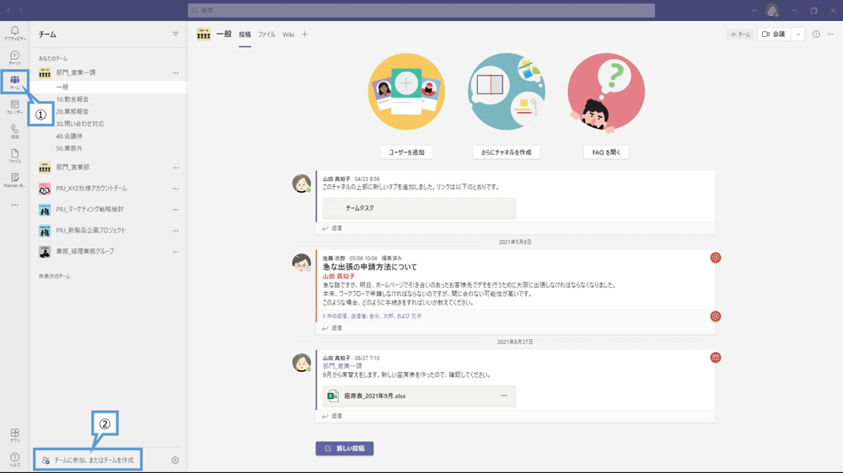
Task: Select the Teams icon in sidebar
Action: (x=14, y=82)
